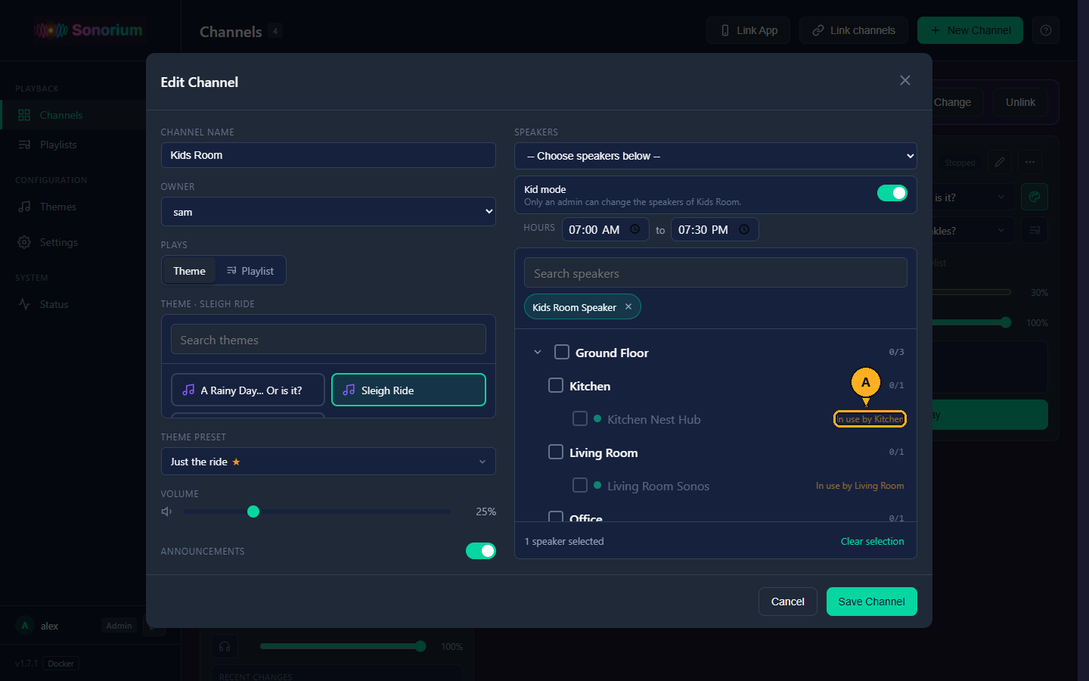Image resolution: width=1089 pixels, height=681 pixels.
Task: Tick the Living Room Sonos checkbox
Action: coord(580,485)
